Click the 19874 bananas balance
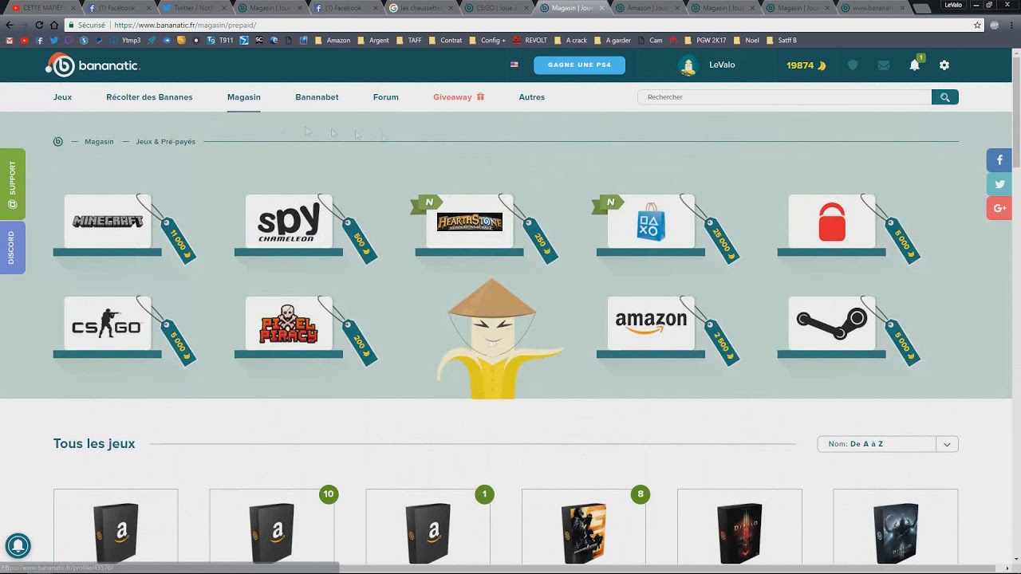The height and width of the screenshot is (574, 1021). coord(806,65)
